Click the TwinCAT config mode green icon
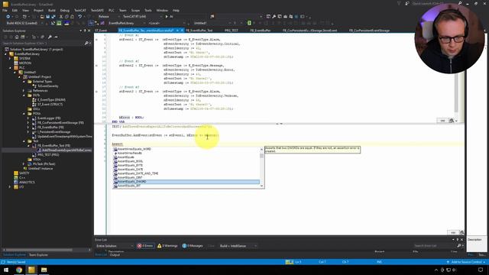Image resolution: width=489 pixels, height=275 pixels. [x=59, y=23]
